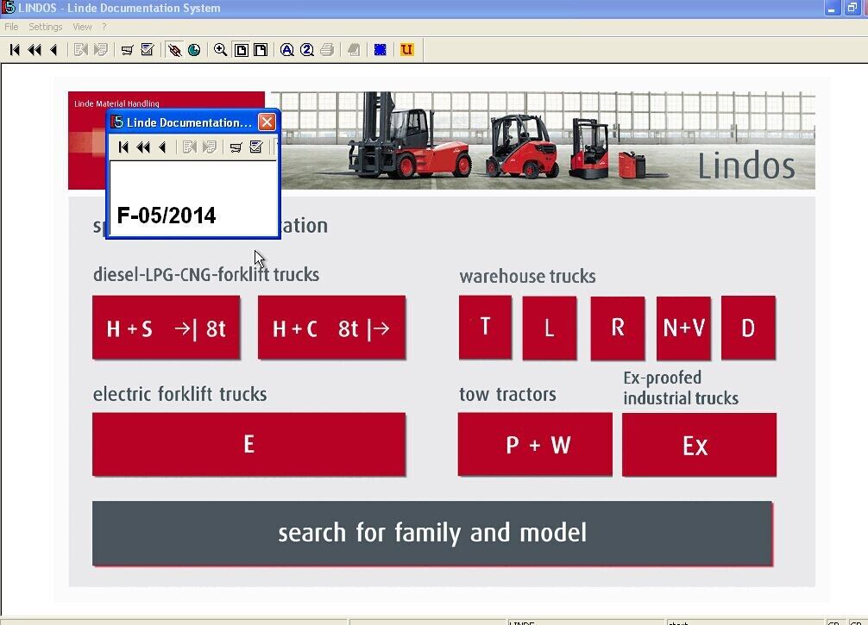The image size is (868, 625).
Task: Open the Settings menu
Action: point(45,27)
